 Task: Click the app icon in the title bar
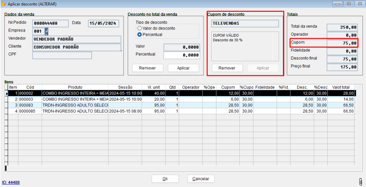pyautogui.click(x=4, y=4)
